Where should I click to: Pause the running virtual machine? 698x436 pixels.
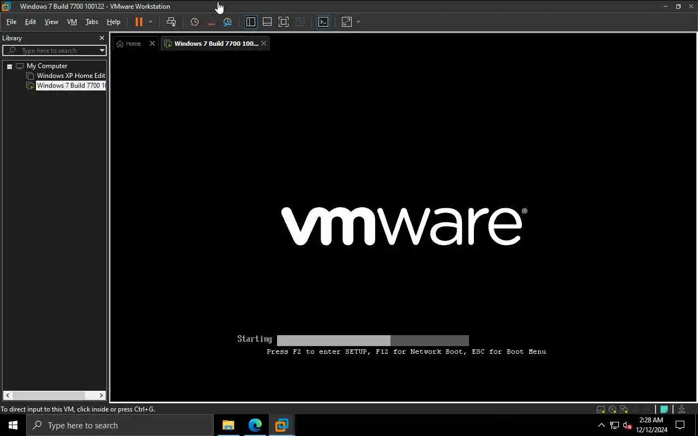(x=139, y=22)
